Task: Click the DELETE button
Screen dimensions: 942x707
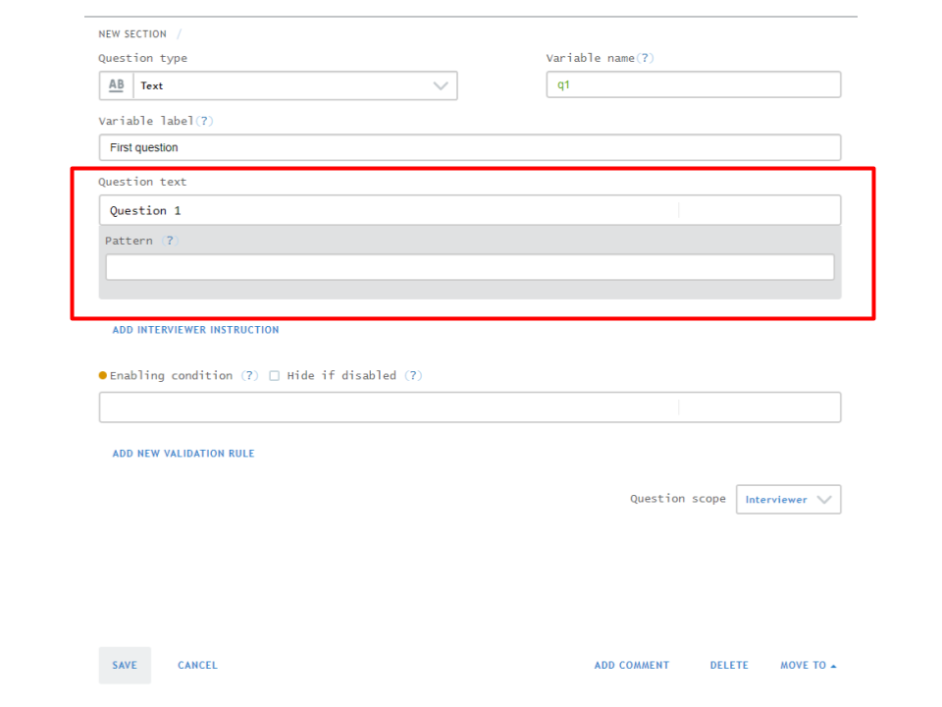Action: point(729,665)
